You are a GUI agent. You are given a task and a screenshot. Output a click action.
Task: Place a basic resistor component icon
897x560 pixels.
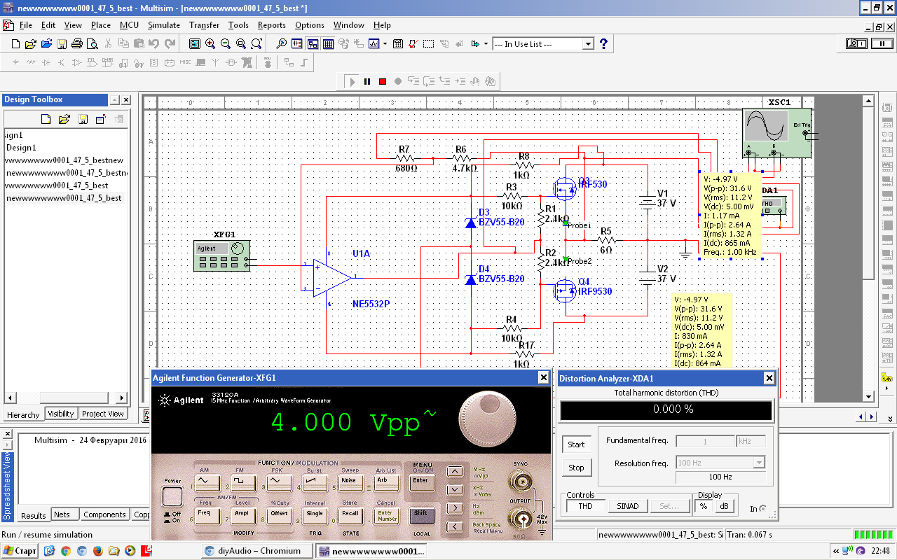[x=31, y=62]
